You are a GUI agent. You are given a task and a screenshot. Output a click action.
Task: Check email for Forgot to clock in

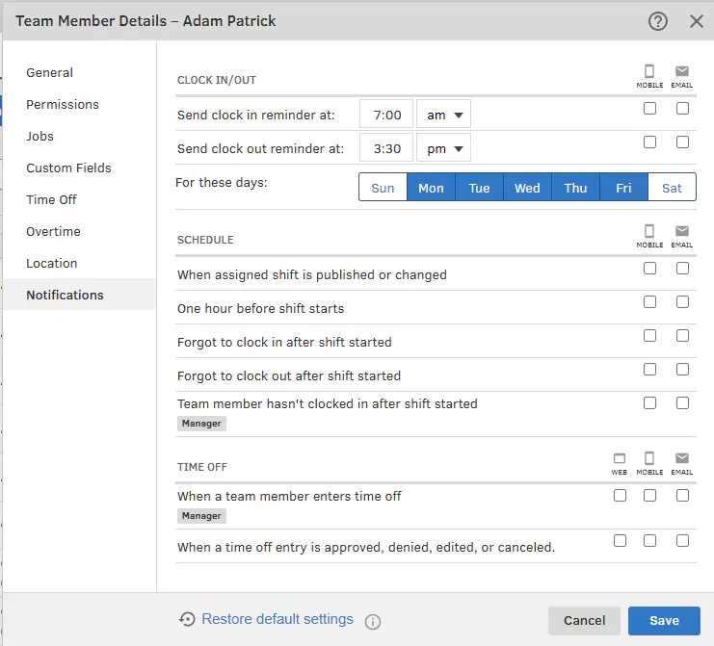pyautogui.click(x=682, y=335)
